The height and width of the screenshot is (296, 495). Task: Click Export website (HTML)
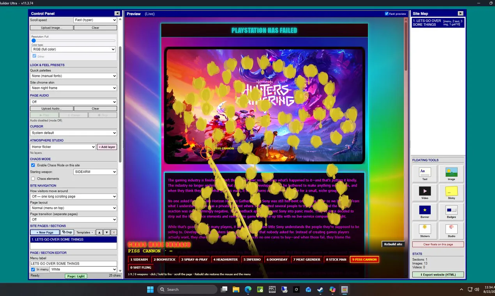438,275
